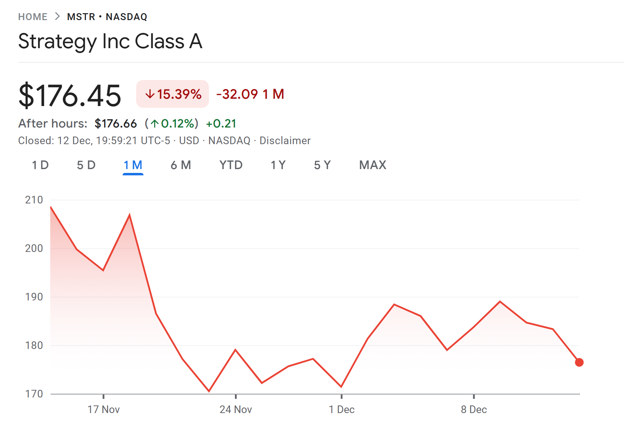Screen dimensions: 624x429
Task: Switch to the 6M chart view
Action: (x=180, y=165)
